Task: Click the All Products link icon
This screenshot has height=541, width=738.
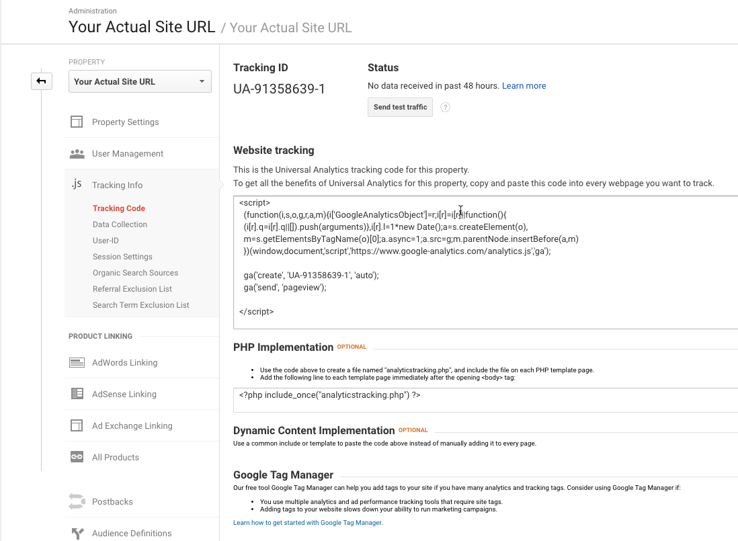Action: pyautogui.click(x=77, y=458)
